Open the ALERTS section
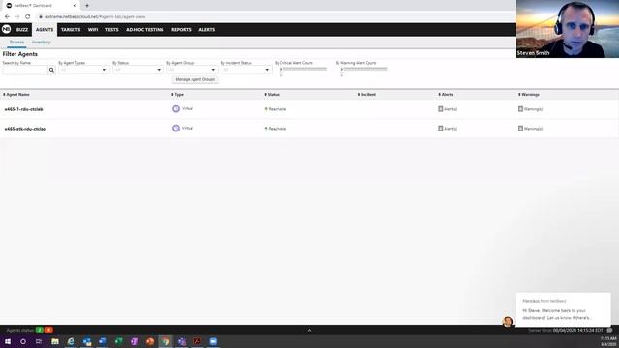This screenshot has width=619, height=348. click(x=206, y=30)
